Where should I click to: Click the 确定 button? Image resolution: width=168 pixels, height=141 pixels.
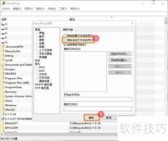92,118
